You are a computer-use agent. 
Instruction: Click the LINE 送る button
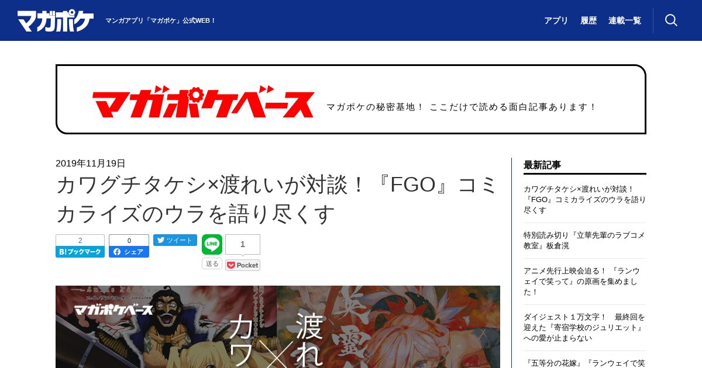[x=212, y=263]
